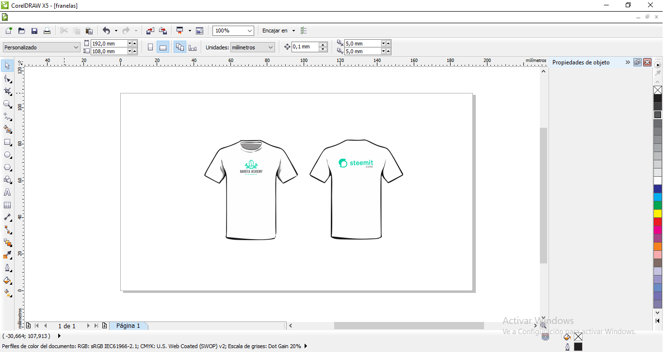This screenshot has height=352, width=665.
Task: Click the page width 192,0 mm field
Action: (109, 44)
